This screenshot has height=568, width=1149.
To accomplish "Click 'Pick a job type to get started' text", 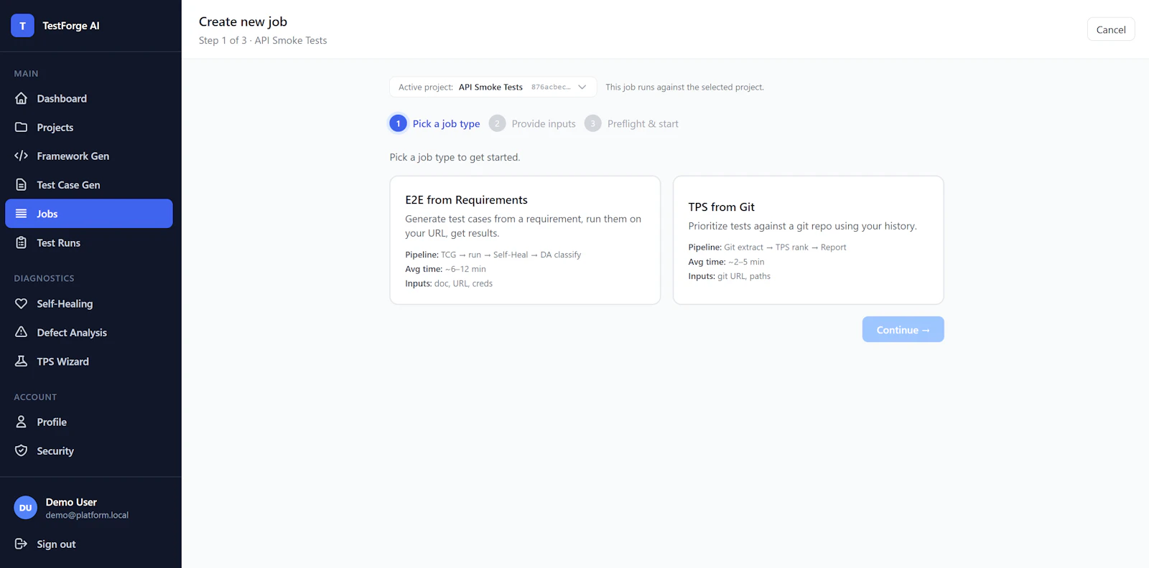I will point(455,157).
